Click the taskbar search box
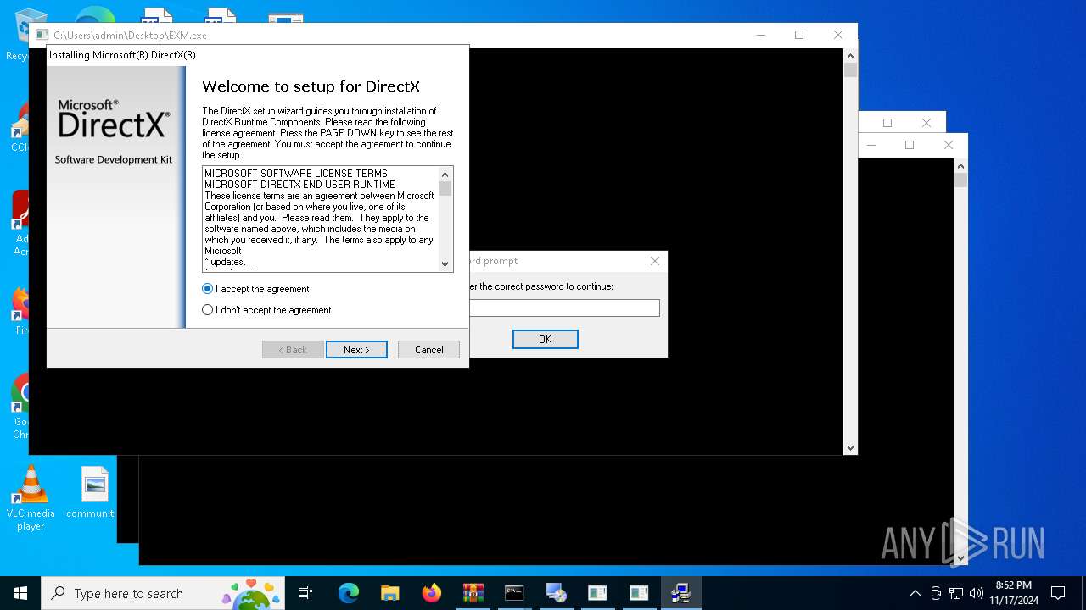The width and height of the screenshot is (1086, 610). tap(163, 593)
